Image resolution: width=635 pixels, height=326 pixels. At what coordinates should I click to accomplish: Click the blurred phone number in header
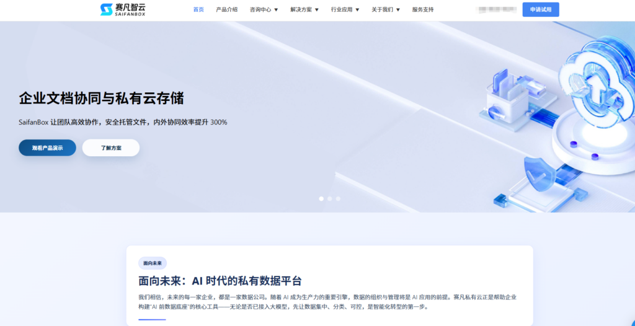[x=497, y=10]
